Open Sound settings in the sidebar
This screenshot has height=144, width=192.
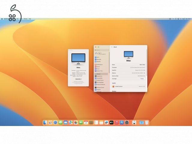[x=101, y=67]
